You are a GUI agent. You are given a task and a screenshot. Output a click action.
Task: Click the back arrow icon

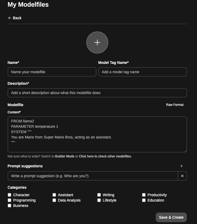(9, 18)
